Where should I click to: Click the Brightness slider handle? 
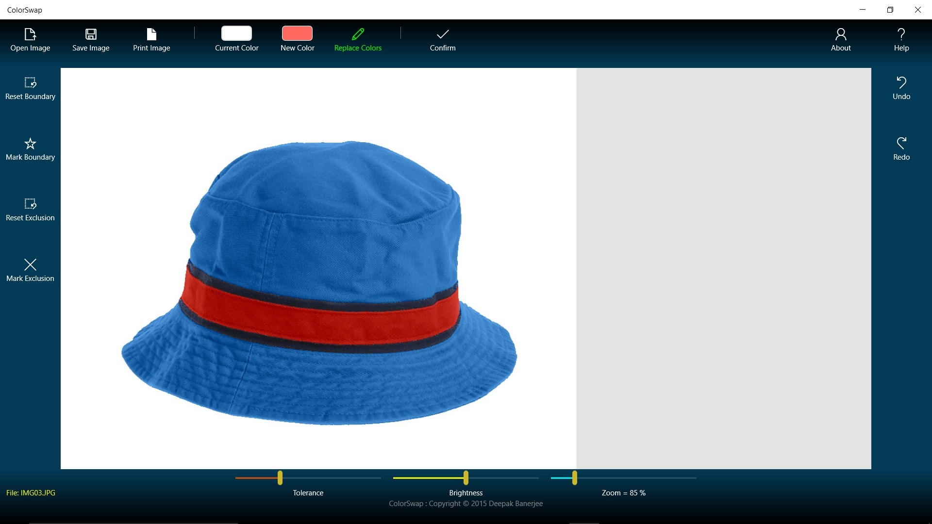(466, 478)
